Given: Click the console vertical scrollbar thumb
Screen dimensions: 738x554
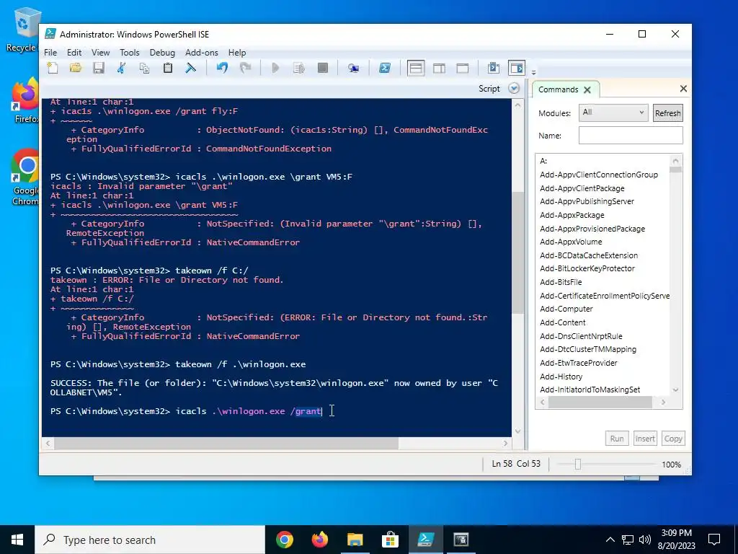Looking at the screenshot, I should (517, 252).
